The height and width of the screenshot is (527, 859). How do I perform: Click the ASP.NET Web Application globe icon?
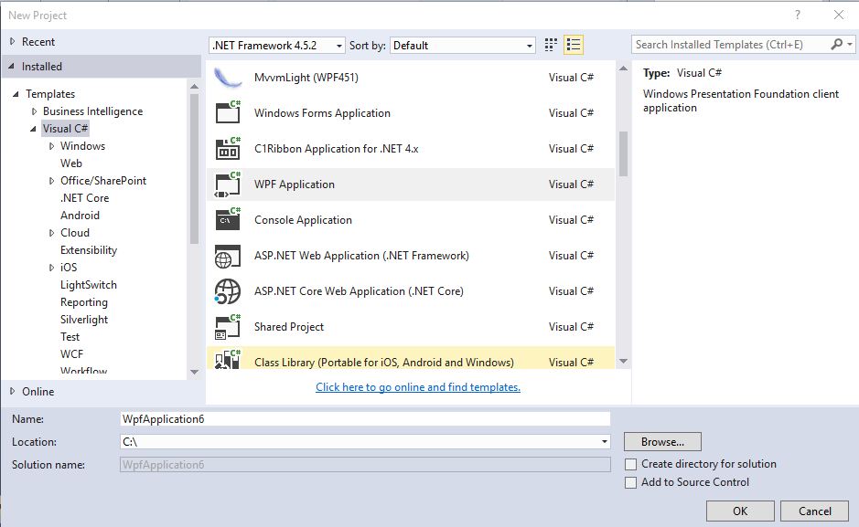(x=228, y=256)
